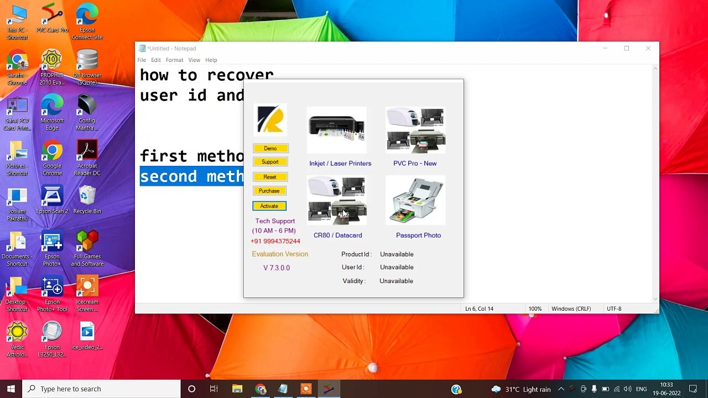Select PVC Pro - New printer thumbnail
This screenshot has height=398, width=708.
point(415,130)
